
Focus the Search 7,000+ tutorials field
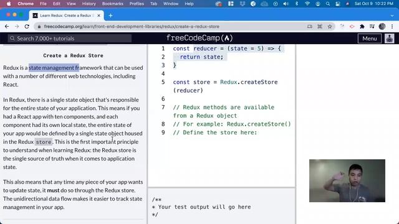pos(69,39)
